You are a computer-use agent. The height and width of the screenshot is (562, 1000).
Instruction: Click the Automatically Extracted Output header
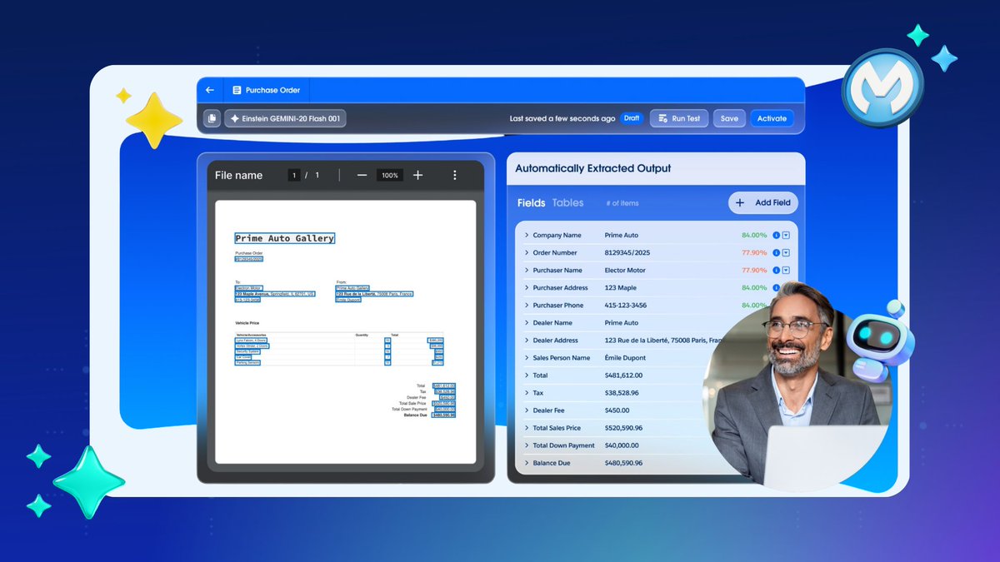pyautogui.click(x=593, y=168)
